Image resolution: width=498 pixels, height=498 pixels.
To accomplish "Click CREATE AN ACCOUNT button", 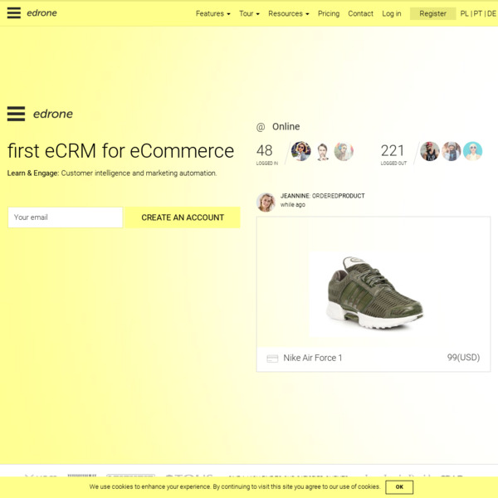I will tap(183, 217).
